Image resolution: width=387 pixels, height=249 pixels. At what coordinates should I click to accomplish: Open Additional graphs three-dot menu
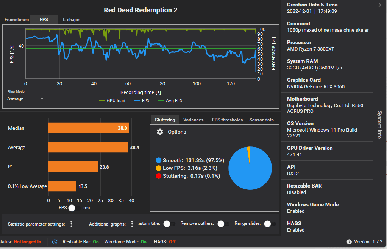132,224
